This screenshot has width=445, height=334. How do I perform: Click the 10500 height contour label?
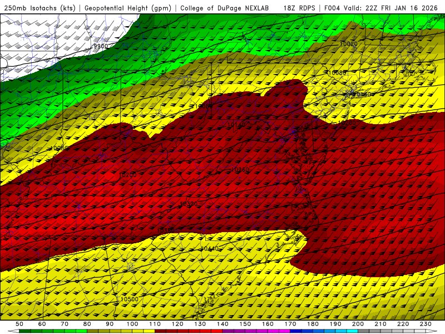click(130, 299)
